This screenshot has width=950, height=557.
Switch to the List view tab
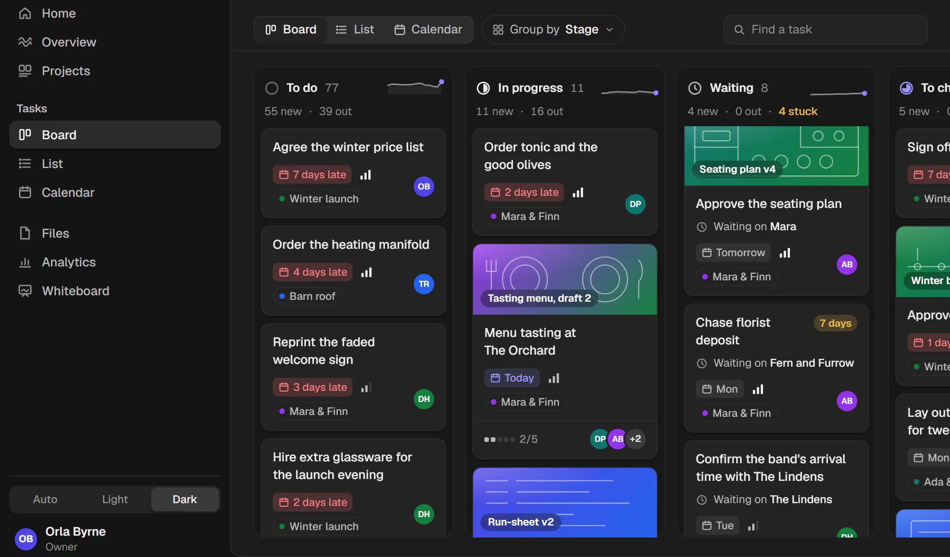[x=355, y=30]
